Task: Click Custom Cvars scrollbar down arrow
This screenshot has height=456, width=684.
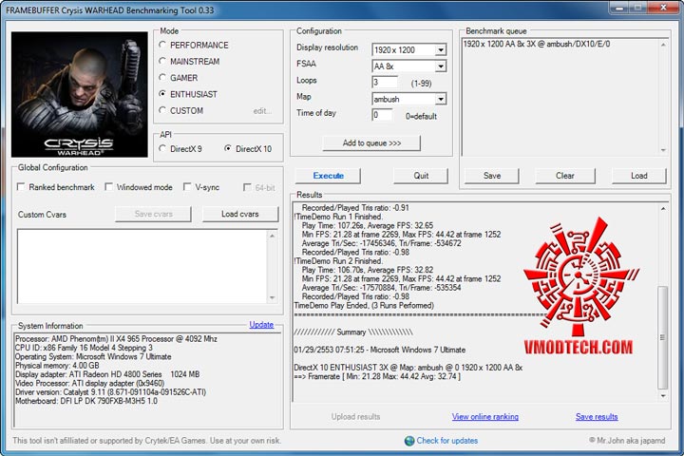Action: coord(273,298)
